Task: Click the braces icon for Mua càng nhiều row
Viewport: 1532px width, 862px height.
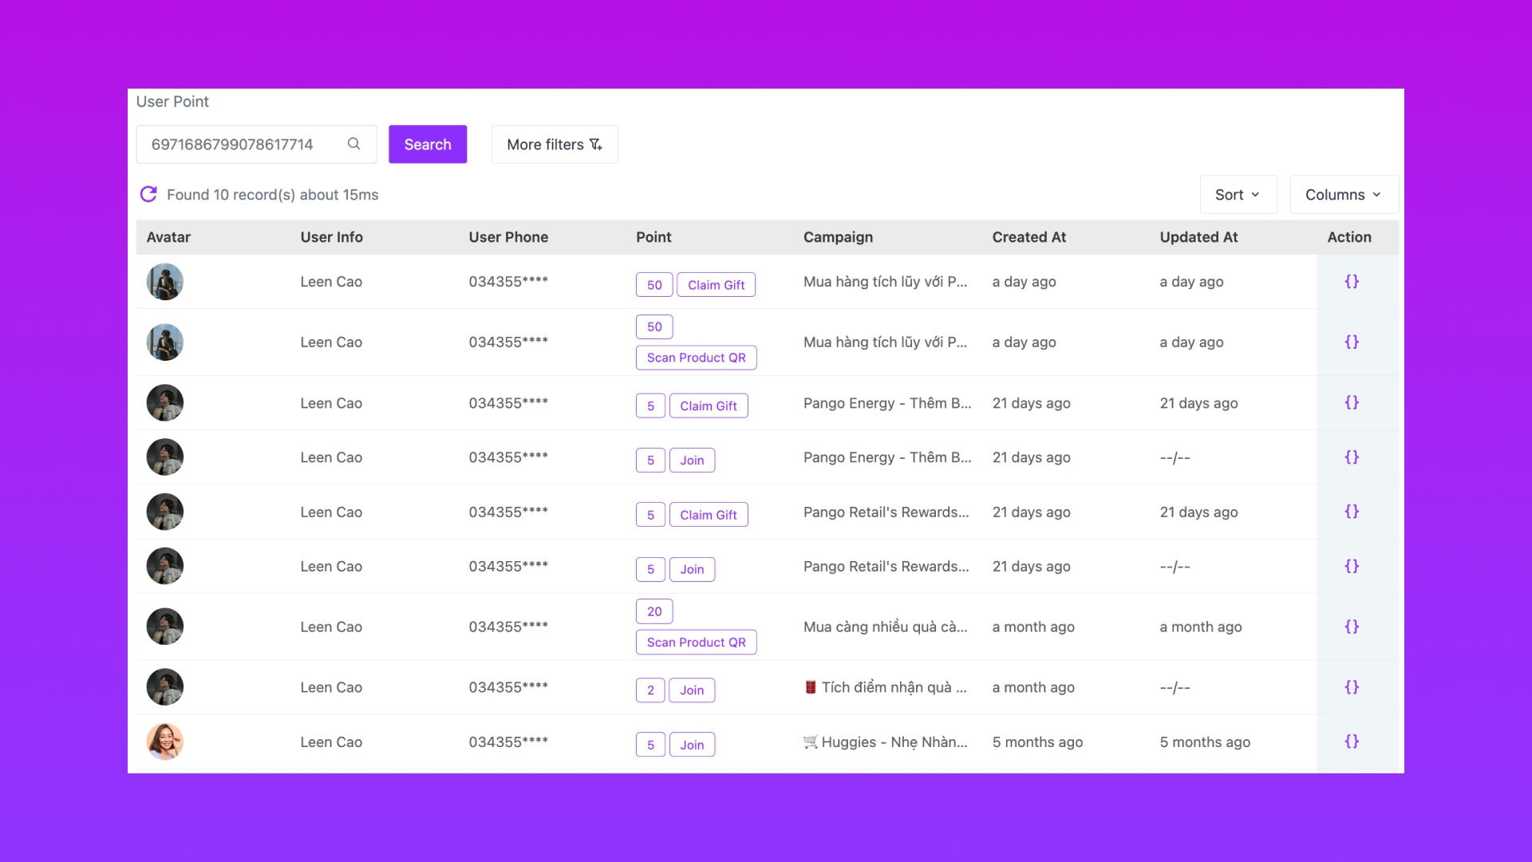Action: click(1351, 627)
